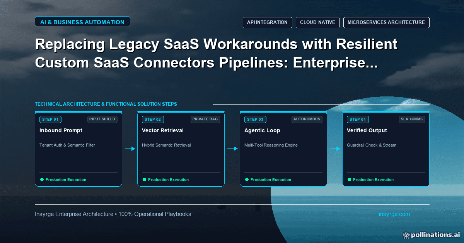Click the STEP 02 badge
The image size is (464, 243).
pos(153,120)
